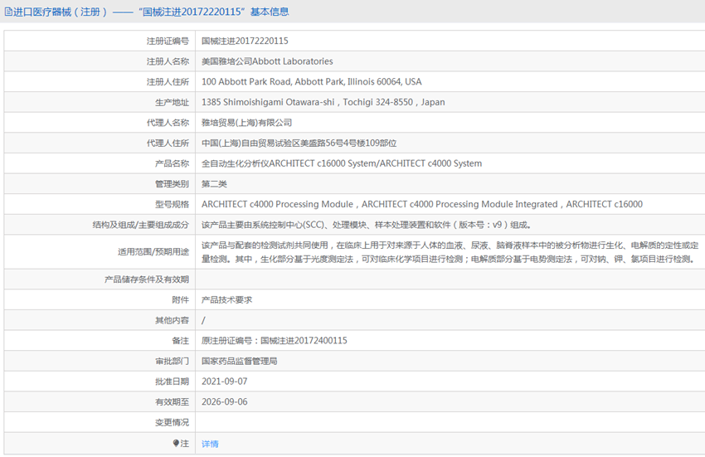
Task: Click the document icon beside the page title
Action: 8,12
